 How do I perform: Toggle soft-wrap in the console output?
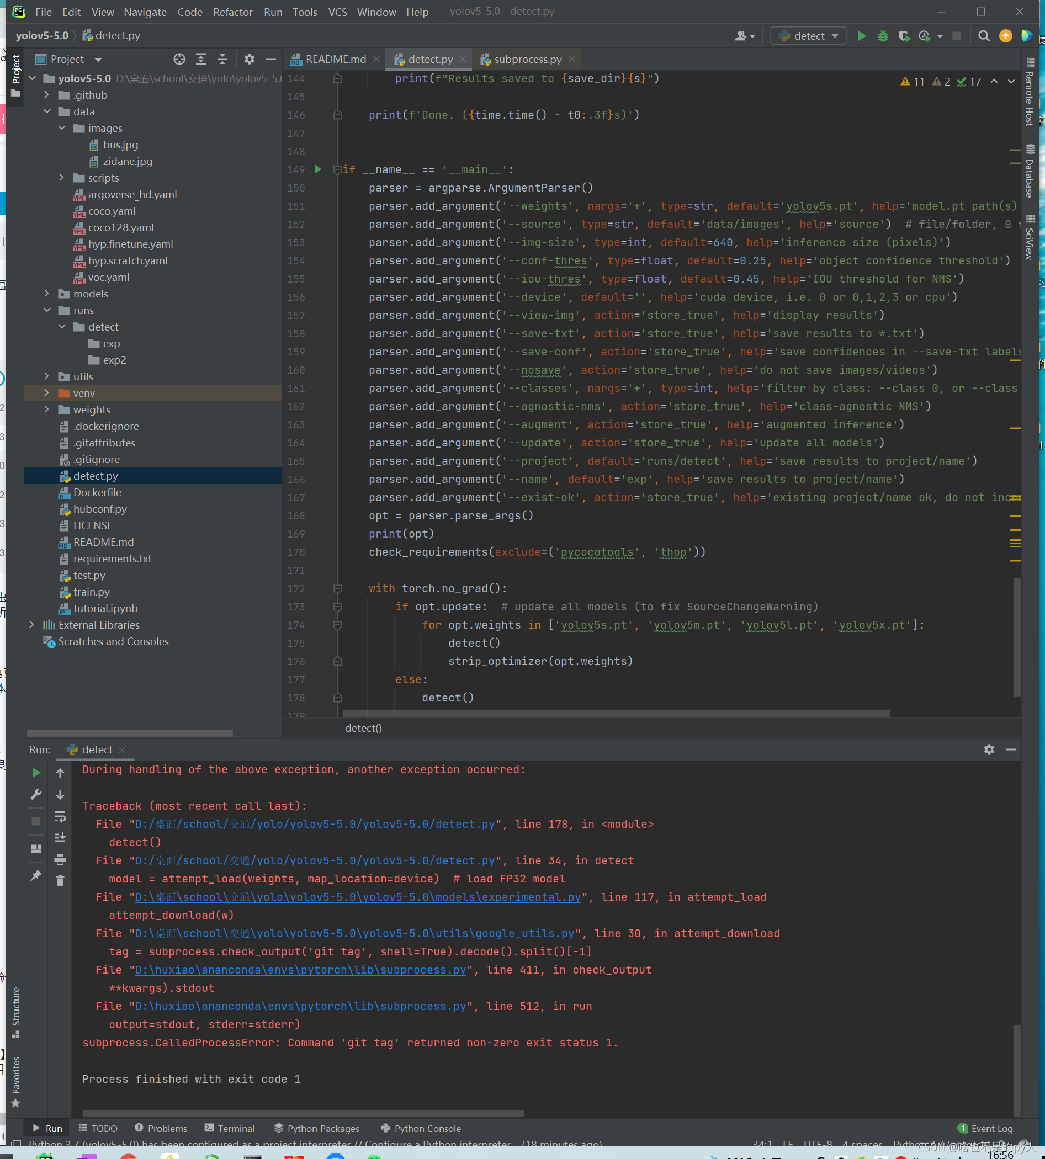pyautogui.click(x=60, y=817)
